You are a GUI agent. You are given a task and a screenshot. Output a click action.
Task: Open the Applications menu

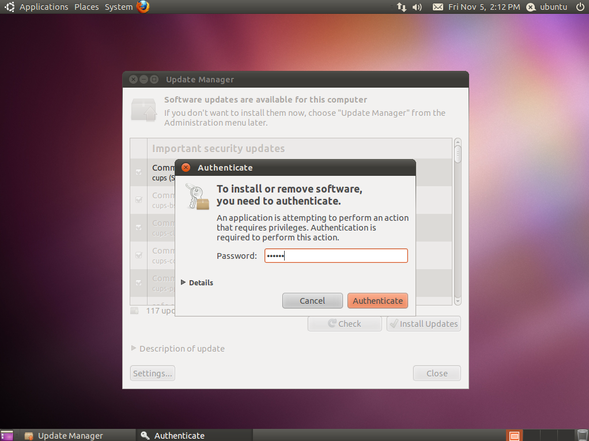(x=44, y=6)
